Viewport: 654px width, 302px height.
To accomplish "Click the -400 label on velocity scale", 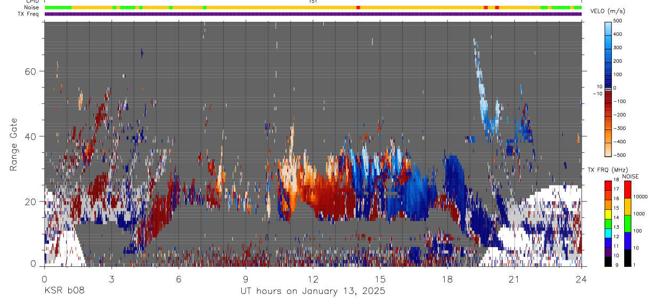I will coord(620,142).
